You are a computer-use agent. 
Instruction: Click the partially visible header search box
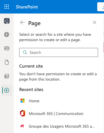(101, 7)
